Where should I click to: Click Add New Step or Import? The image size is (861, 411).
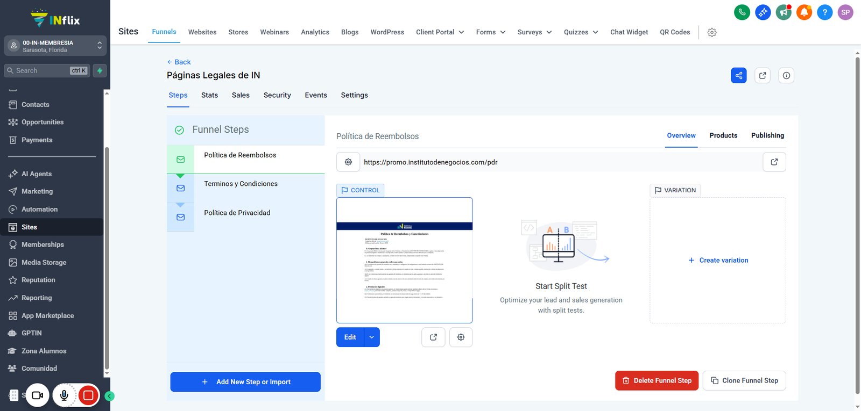[x=245, y=382]
